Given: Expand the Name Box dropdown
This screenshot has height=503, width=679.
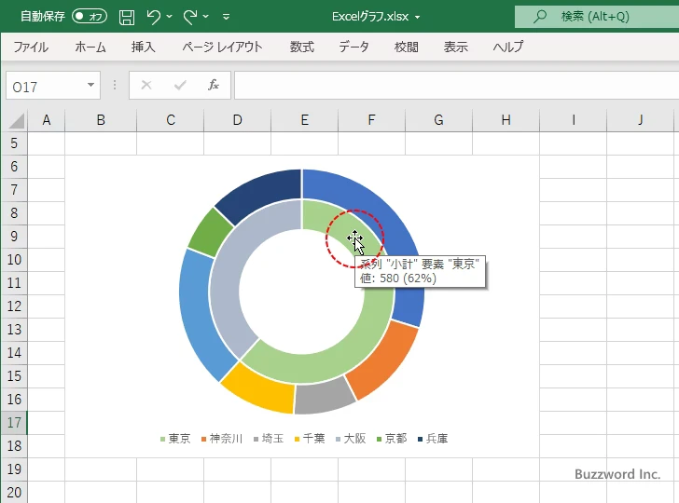Looking at the screenshot, I should (x=91, y=86).
